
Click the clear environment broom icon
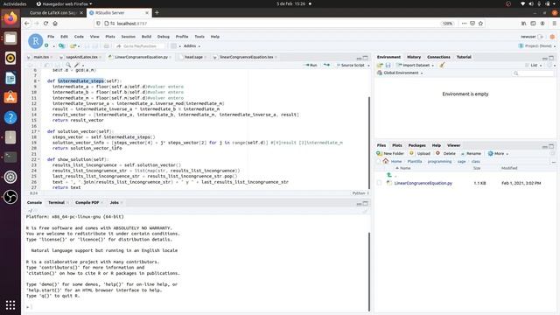pos(442,65)
